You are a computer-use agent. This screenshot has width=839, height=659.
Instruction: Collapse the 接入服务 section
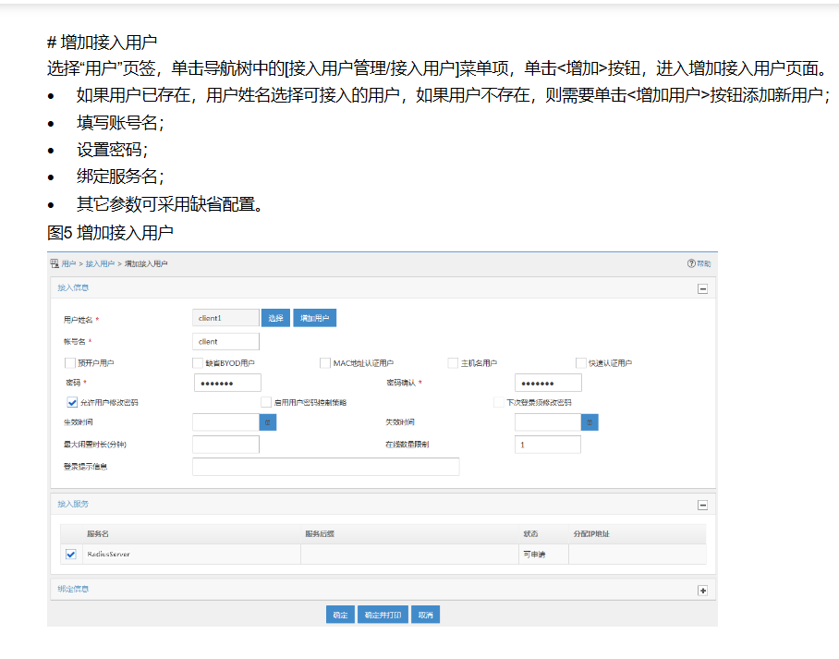coord(702,506)
